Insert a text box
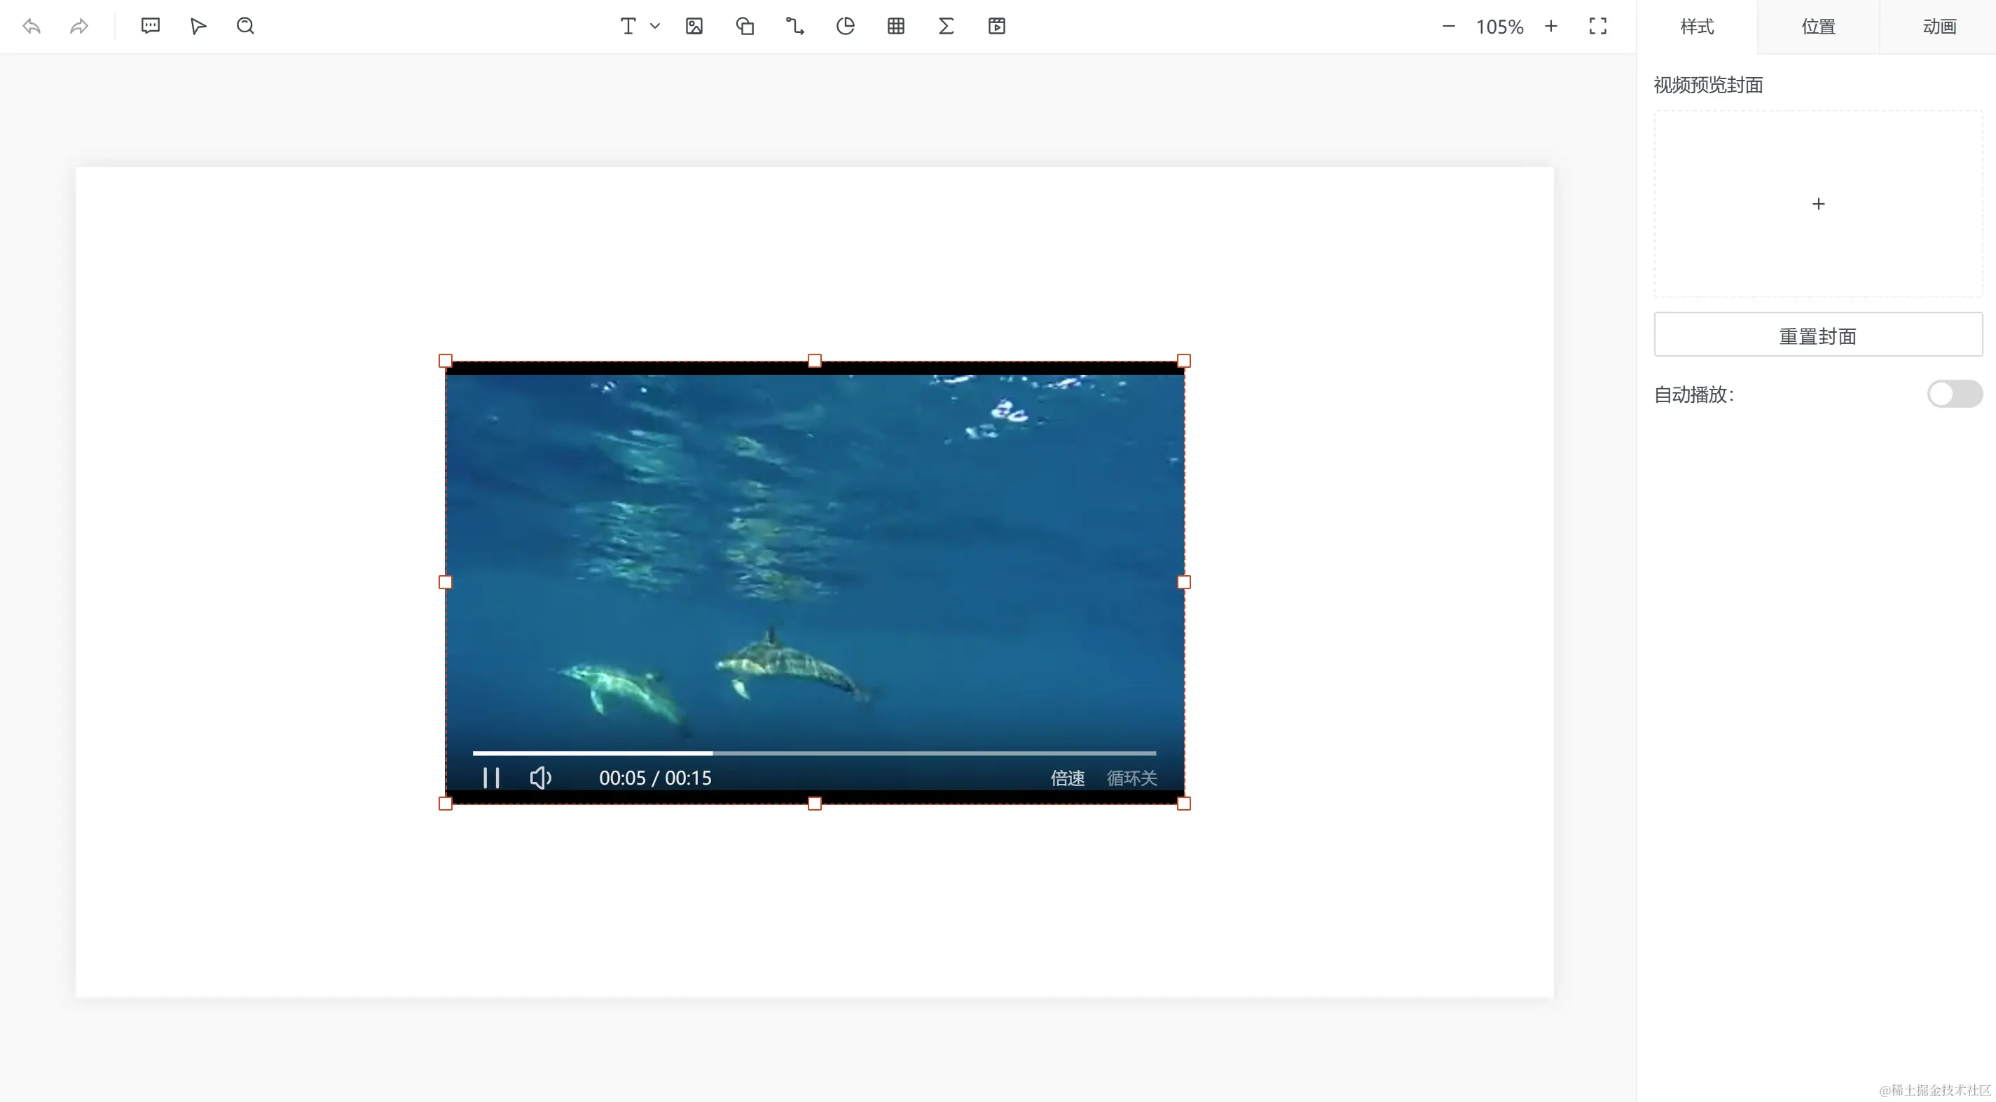This screenshot has width=1996, height=1102. tap(628, 27)
